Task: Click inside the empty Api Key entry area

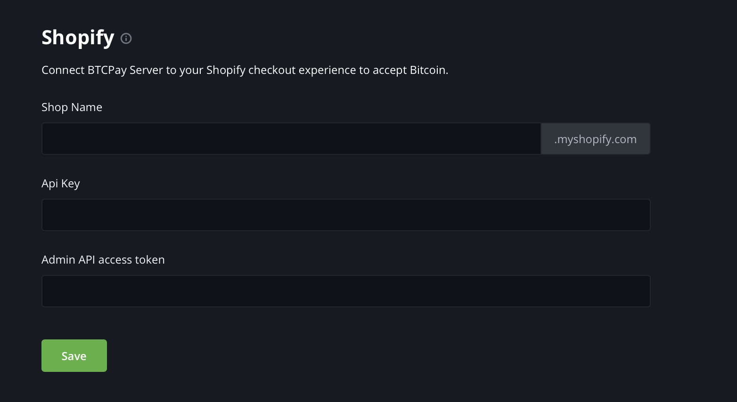Action: (345, 215)
